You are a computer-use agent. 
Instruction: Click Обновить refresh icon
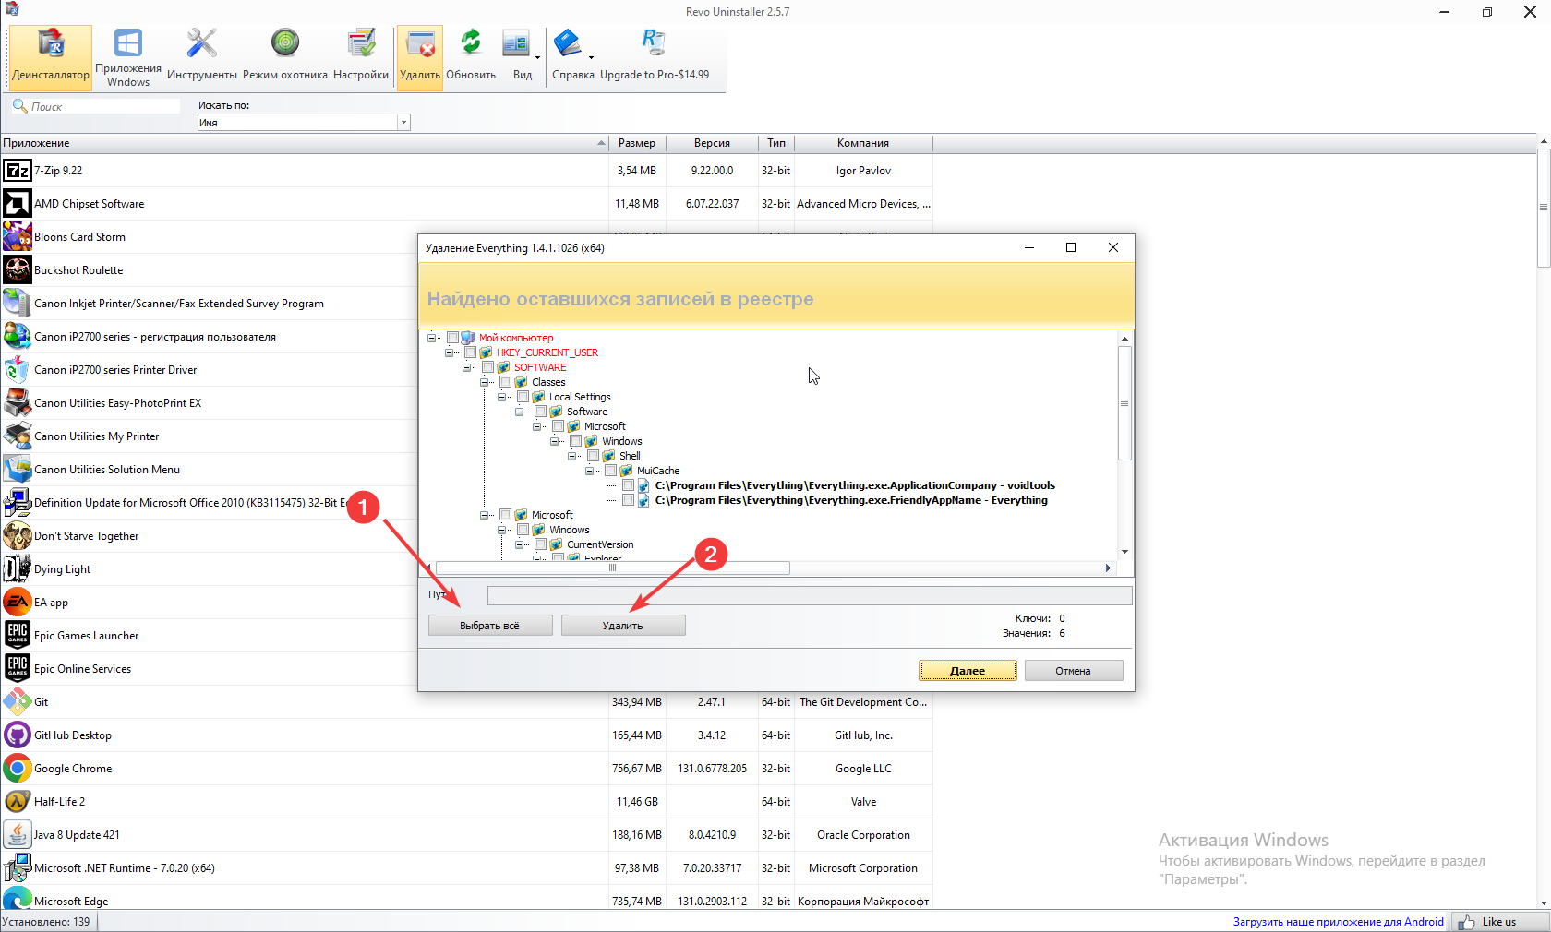pos(472,42)
